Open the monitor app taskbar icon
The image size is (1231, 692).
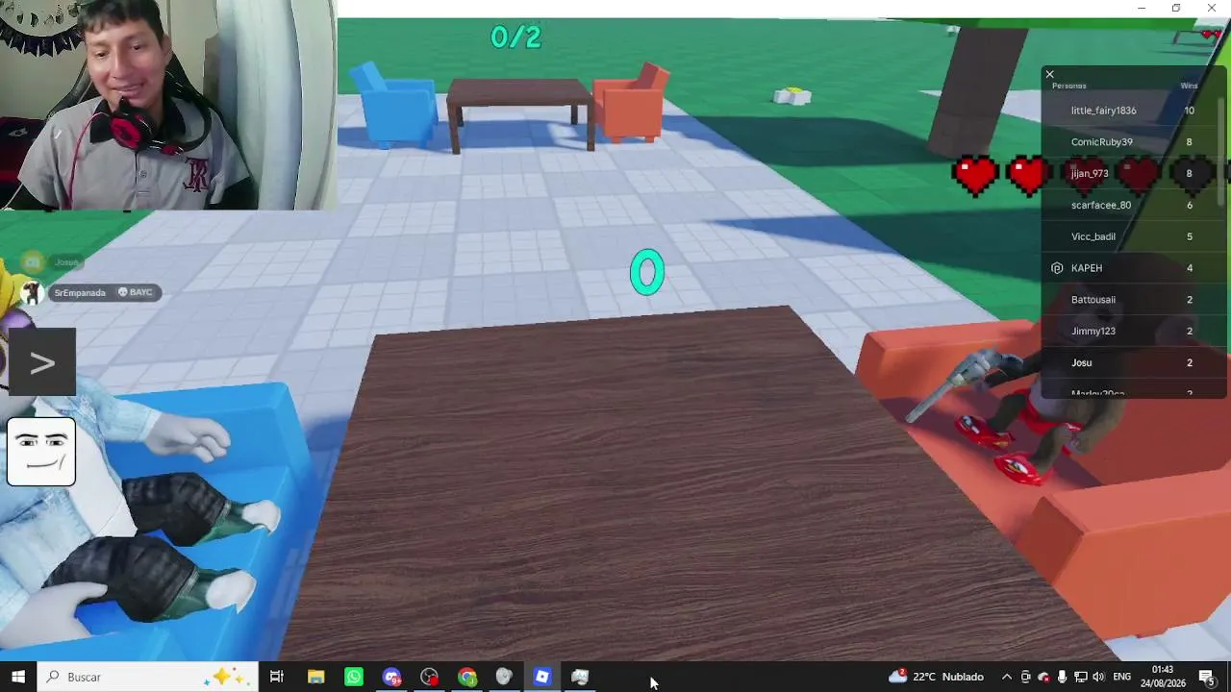click(580, 677)
